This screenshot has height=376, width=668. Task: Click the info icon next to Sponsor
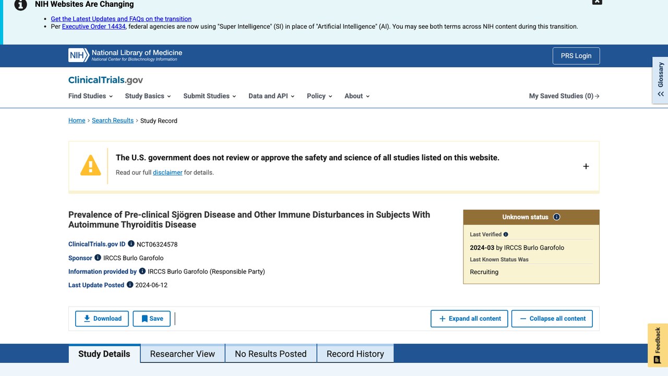point(98,257)
